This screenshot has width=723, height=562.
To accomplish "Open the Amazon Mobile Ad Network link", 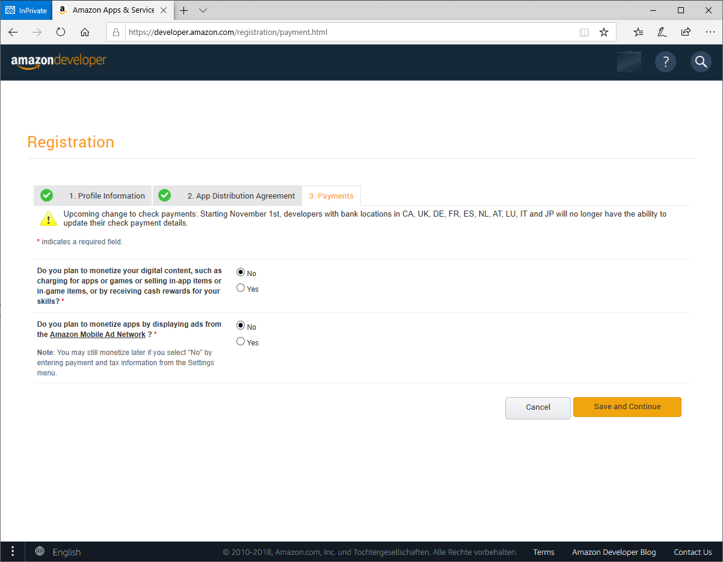I will (97, 335).
